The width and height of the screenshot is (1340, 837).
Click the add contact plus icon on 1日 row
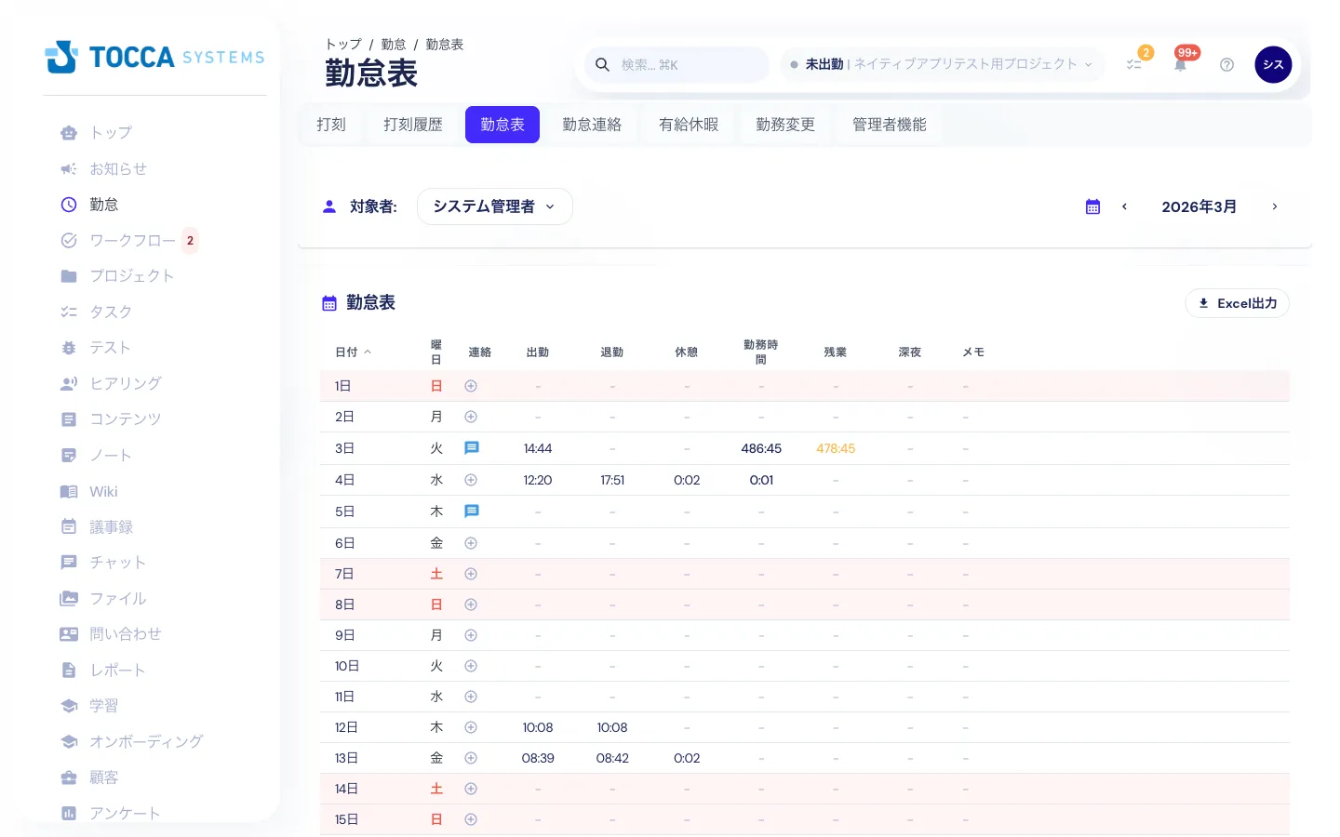[x=471, y=386]
